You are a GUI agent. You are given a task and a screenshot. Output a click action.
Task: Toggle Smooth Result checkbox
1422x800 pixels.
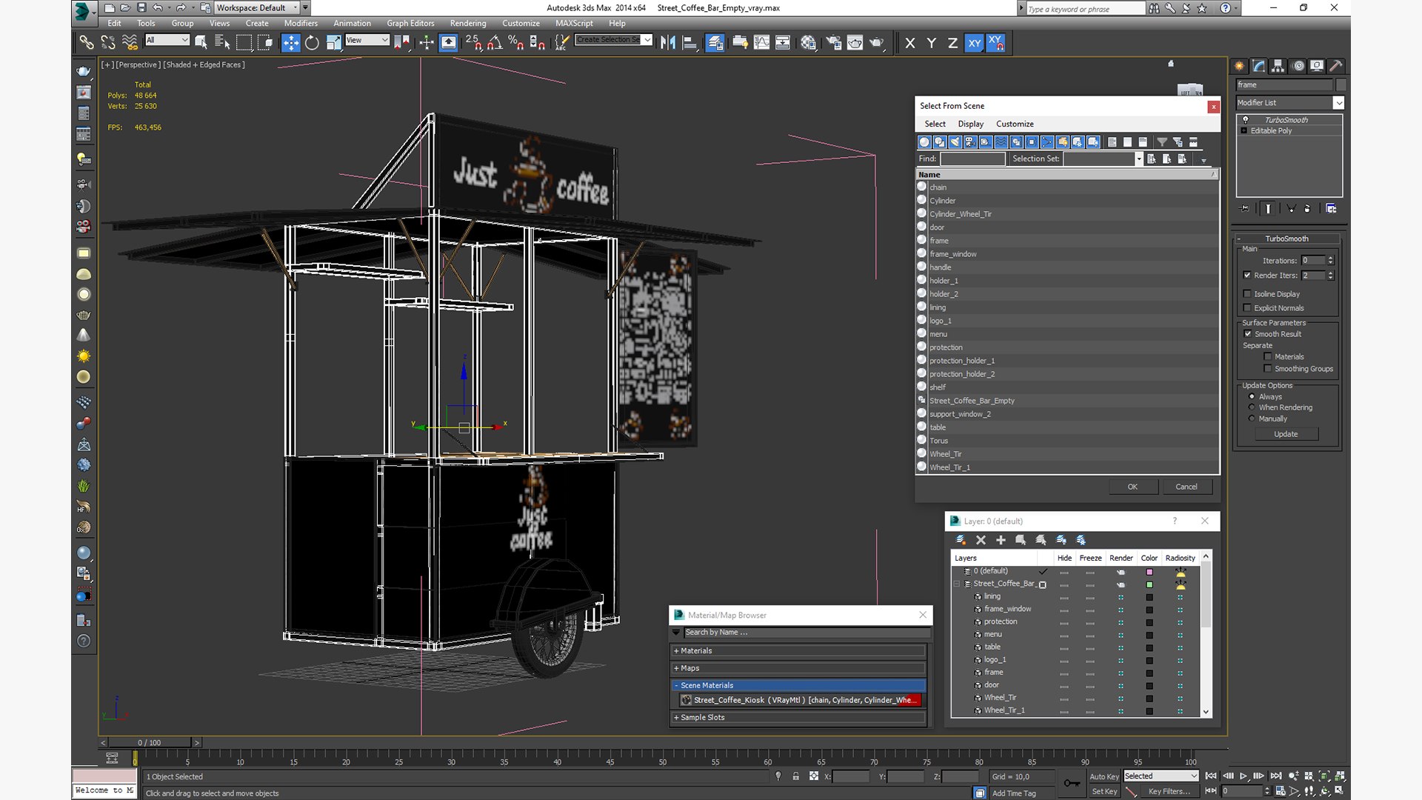click(1247, 334)
